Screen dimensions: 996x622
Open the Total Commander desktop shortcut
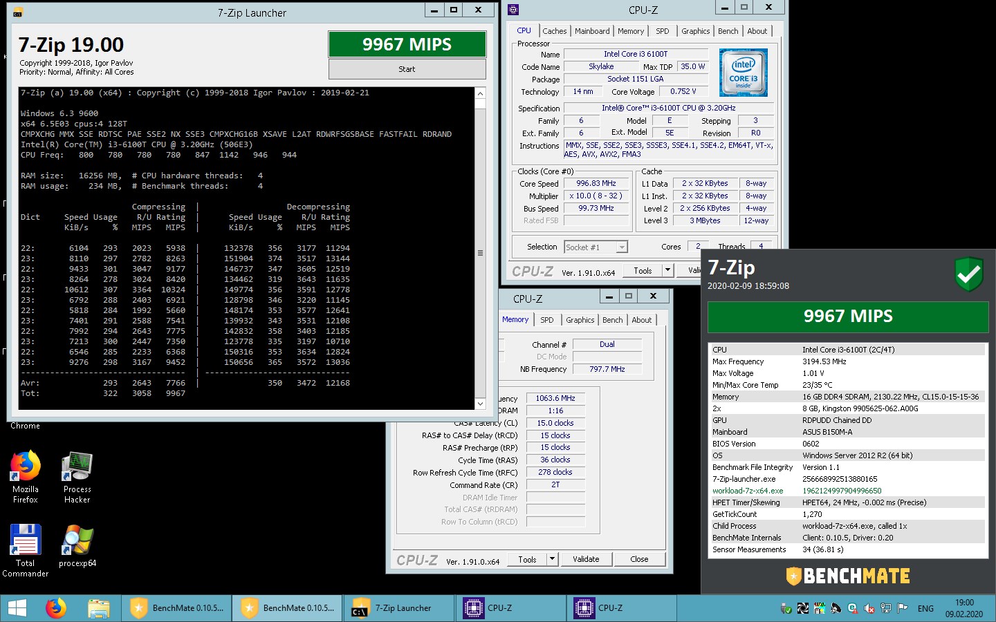[x=26, y=550]
